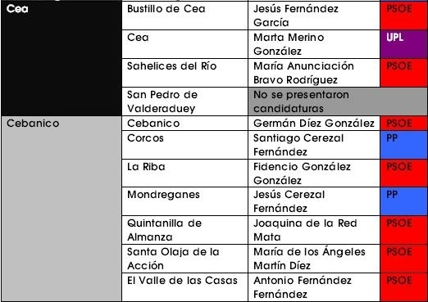
Task: Select the purple UPL party cell
Action: 403,44
